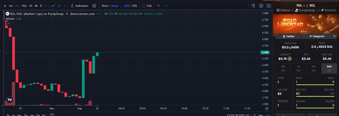
Task: Click the 5.49K current price label
Action: (x=265, y=52)
